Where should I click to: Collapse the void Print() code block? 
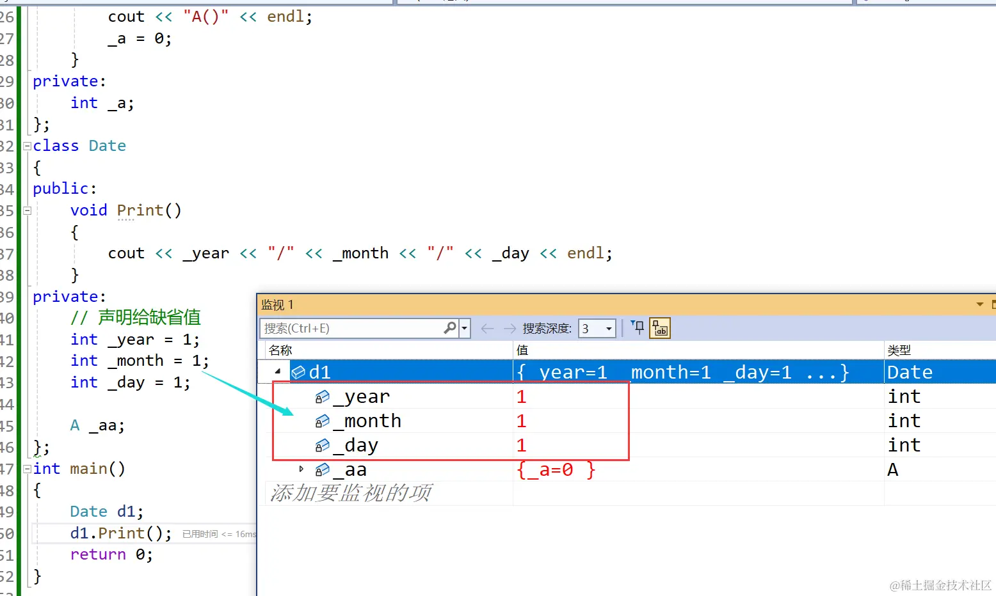(x=28, y=210)
